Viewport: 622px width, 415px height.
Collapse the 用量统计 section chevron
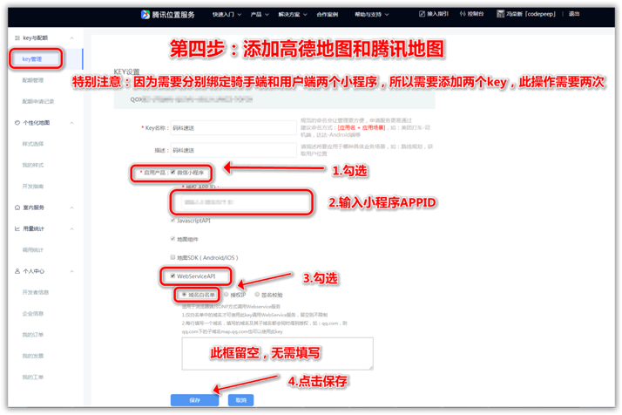click(71, 228)
